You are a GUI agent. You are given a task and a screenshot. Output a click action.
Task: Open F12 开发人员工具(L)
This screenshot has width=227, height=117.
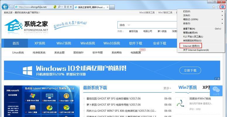[x=201, y=37]
